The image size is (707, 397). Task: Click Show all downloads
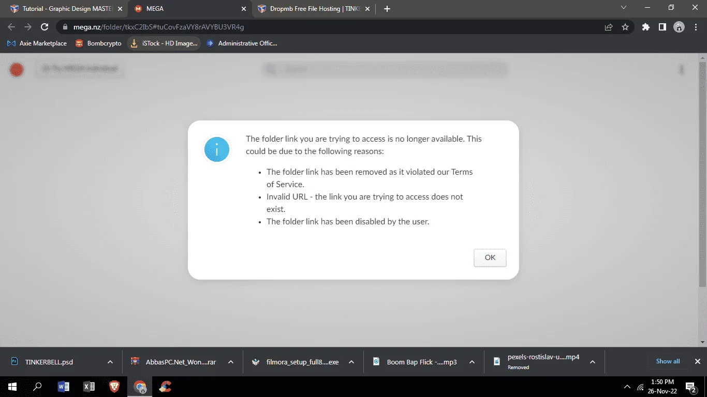(668, 361)
